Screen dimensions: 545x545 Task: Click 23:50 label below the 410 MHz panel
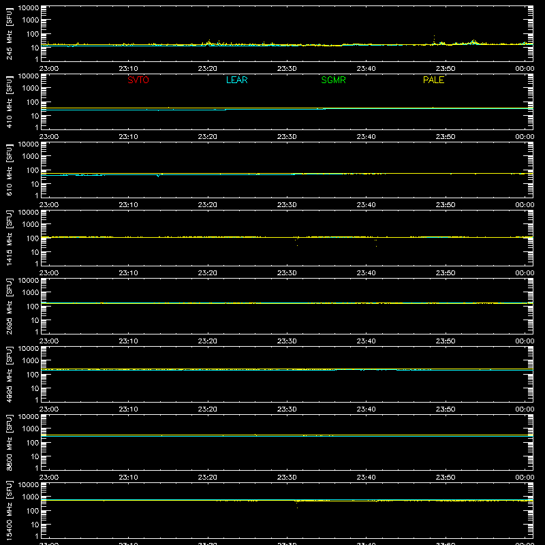[x=446, y=137]
